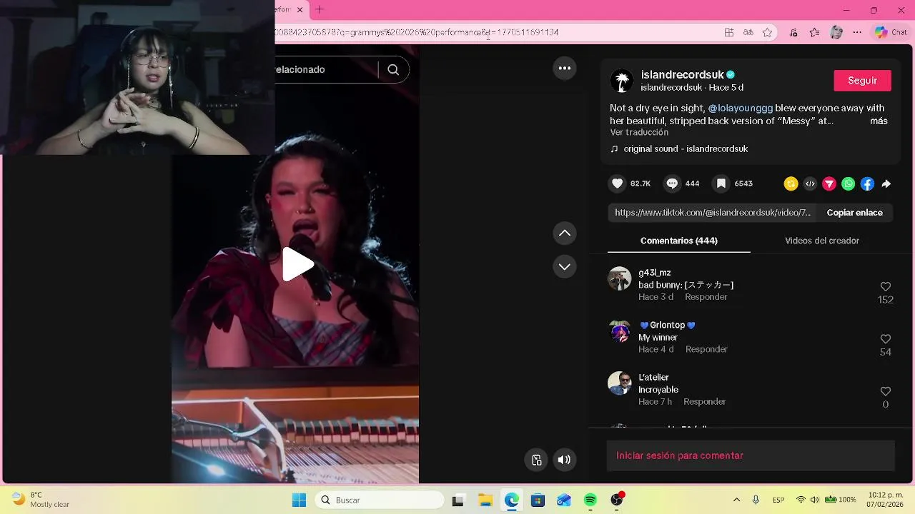915x514 pixels.
Task: Click the red send-to-friends icon
Action: 829,183
